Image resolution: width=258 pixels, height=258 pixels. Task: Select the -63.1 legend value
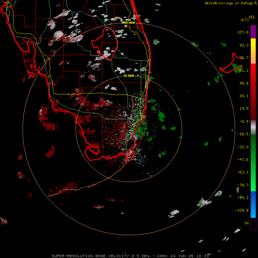click(x=243, y=172)
